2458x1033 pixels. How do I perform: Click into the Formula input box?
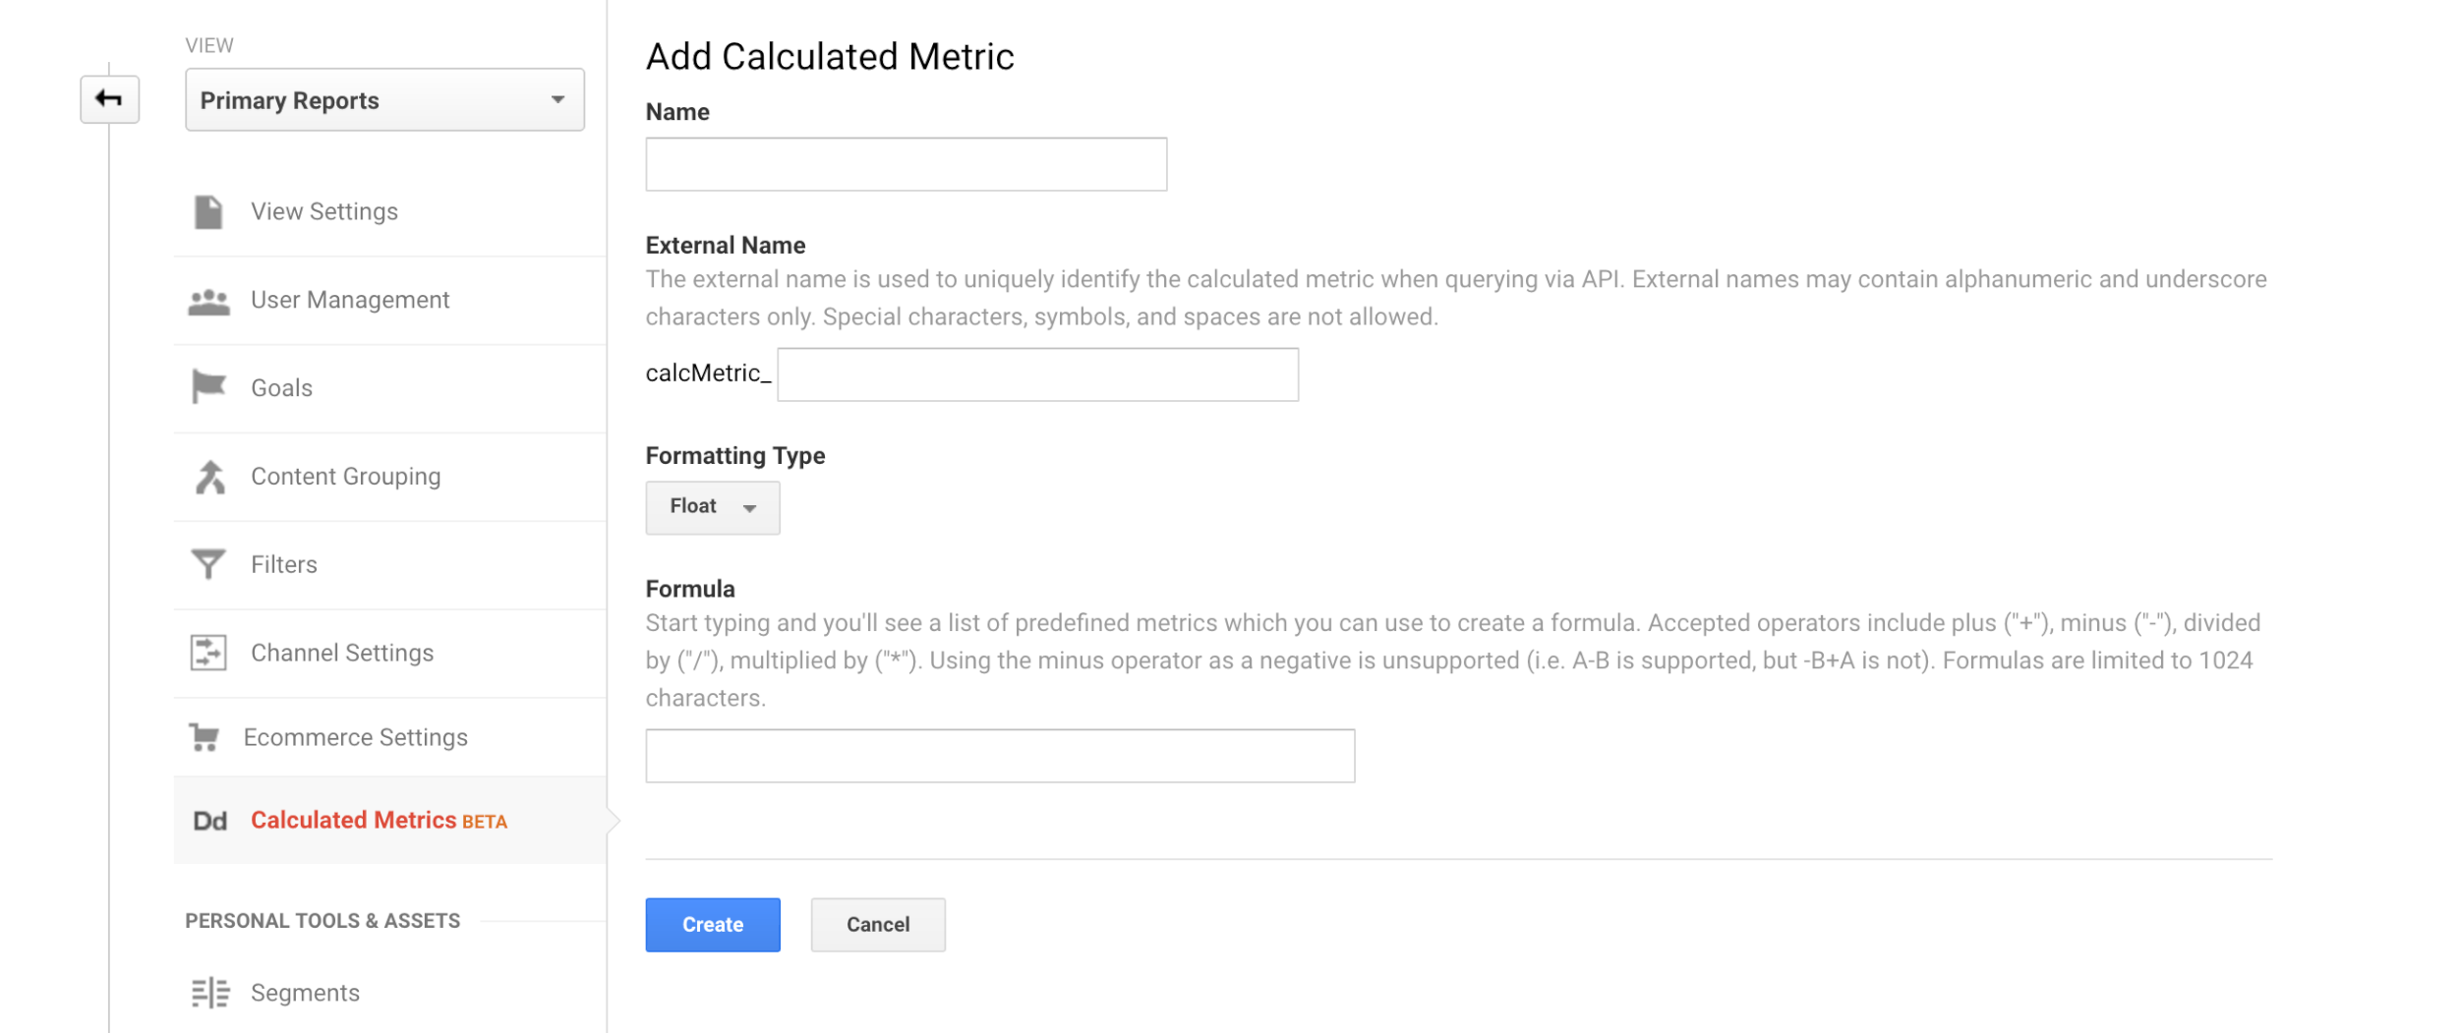click(999, 756)
